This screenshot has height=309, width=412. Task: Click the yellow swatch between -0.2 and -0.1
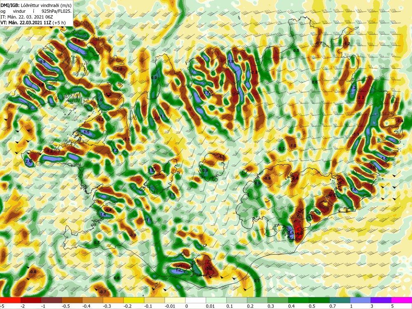tap(134, 300)
